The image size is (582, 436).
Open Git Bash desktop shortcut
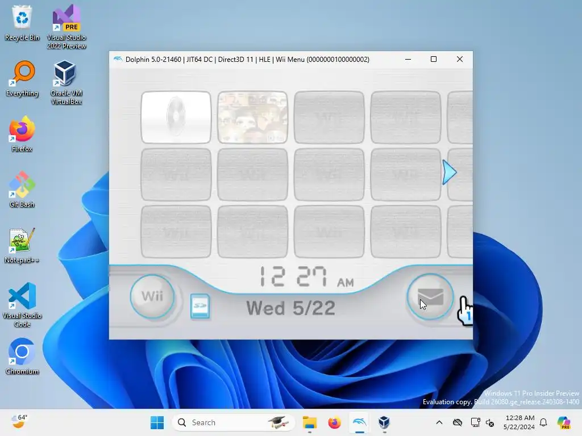22,190
